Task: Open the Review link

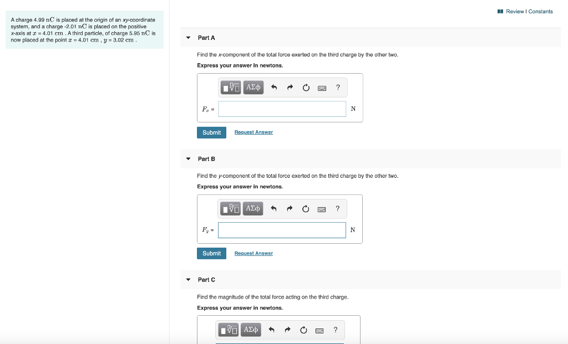Action: [x=515, y=12]
